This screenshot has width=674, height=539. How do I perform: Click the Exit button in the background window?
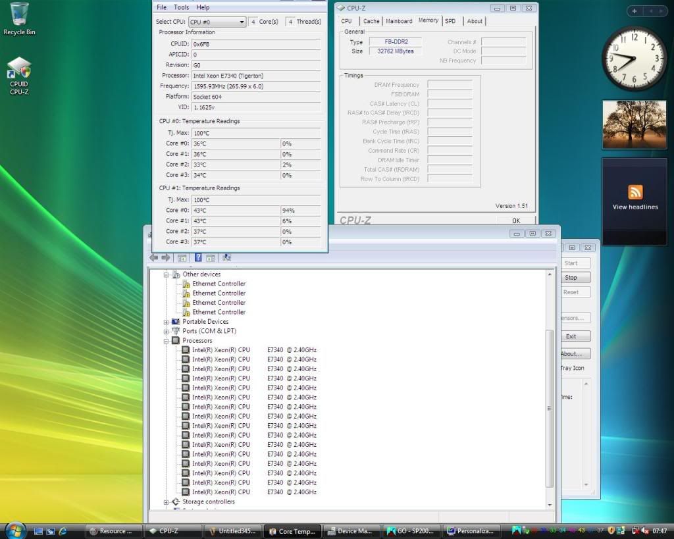[575, 336]
